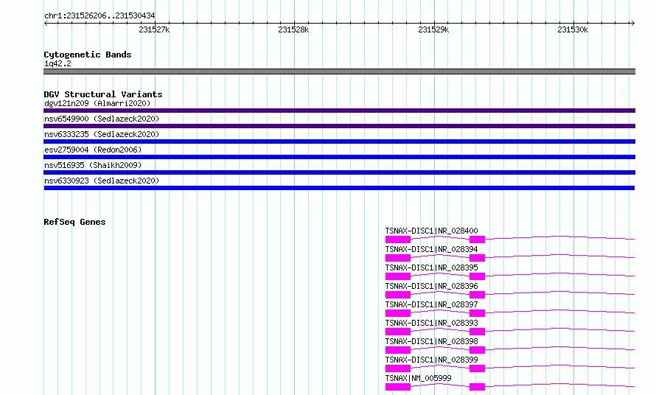Open the DGV Structural Variants track title
The height and width of the screenshot is (395, 656).
pos(103,94)
